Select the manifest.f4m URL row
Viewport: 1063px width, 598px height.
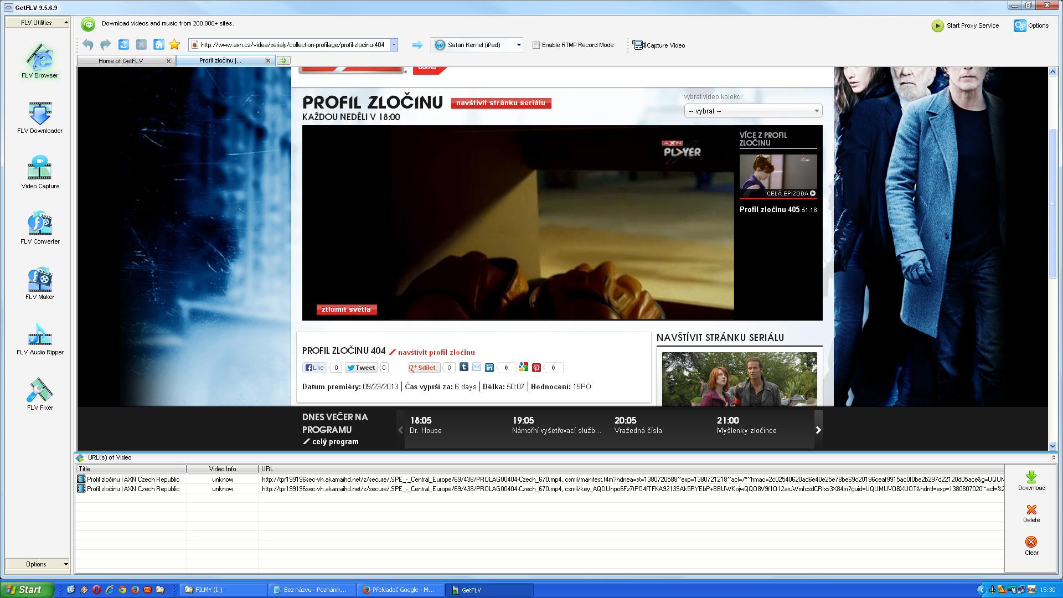540,480
